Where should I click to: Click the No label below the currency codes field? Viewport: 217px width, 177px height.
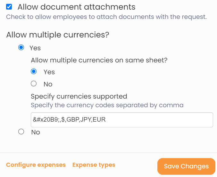point(36,132)
